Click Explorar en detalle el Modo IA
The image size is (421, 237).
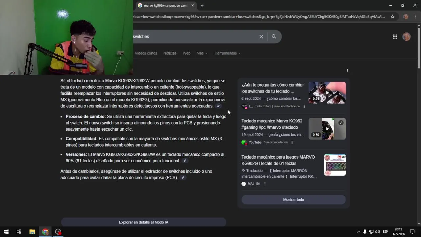(x=143, y=222)
